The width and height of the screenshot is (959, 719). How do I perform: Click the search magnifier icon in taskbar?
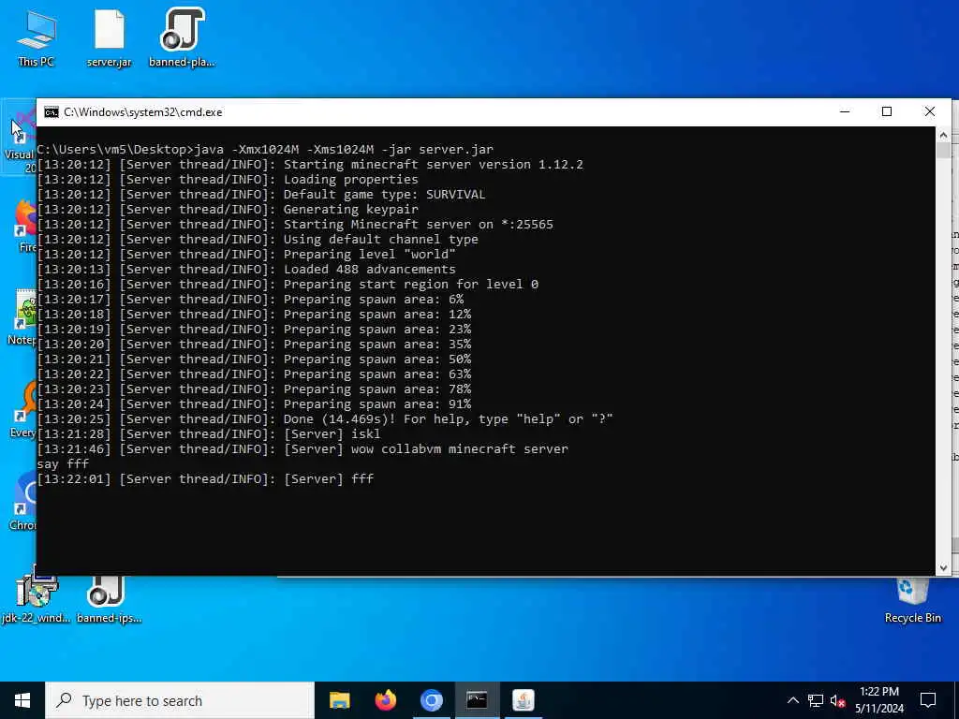coord(64,700)
